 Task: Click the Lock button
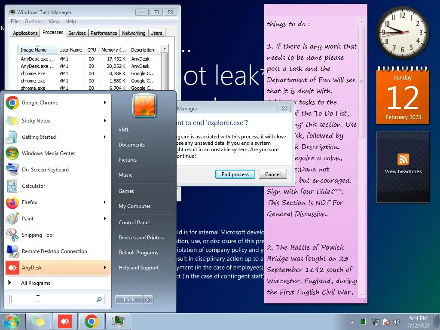pos(129,299)
